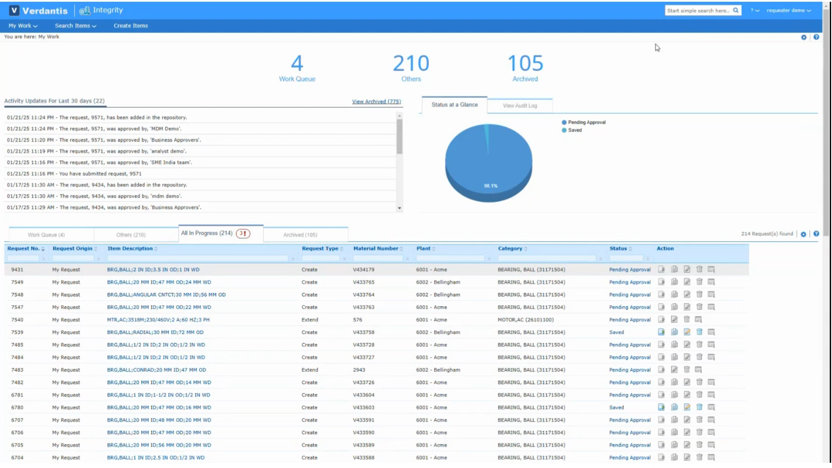Screen dimensions: 832x468
Task: Click the view details icon for request 7549
Action: [711, 282]
